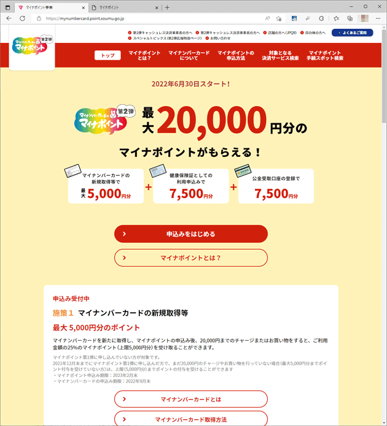This screenshot has width=387, height=426.
Task: Click the browser back arrow
Action: (x=9, y=18)
